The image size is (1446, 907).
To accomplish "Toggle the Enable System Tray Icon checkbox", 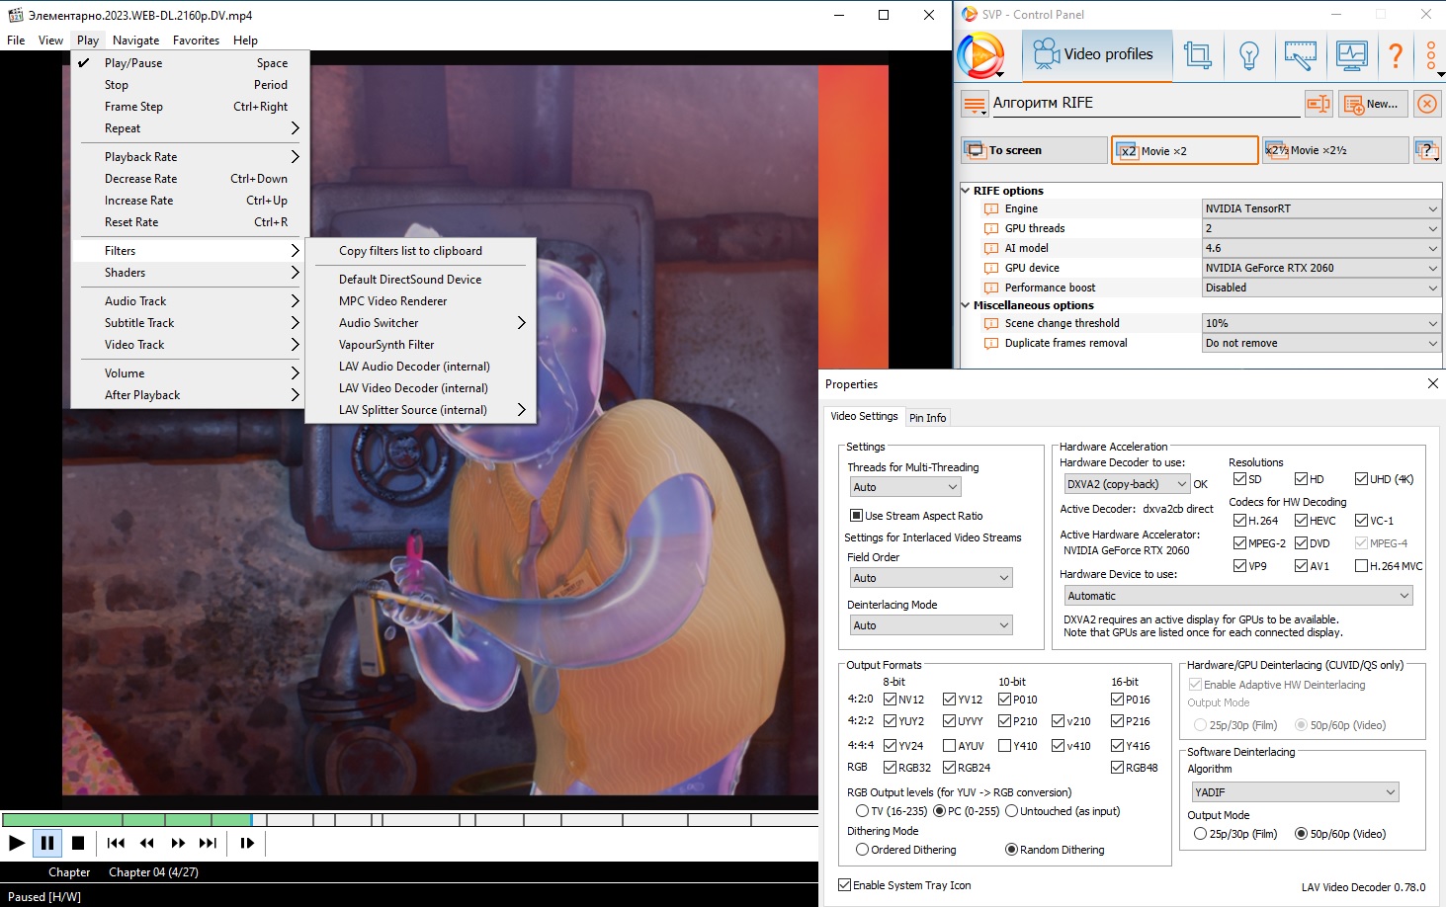I will point(845,885).
